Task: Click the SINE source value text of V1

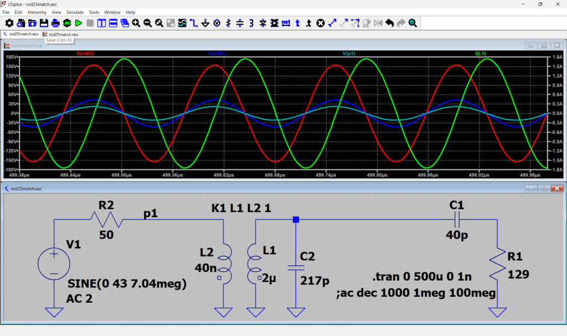Action: [x=127, y=284]
